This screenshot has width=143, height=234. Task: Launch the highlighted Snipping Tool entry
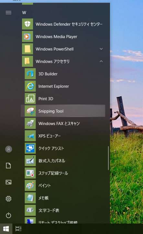coord(63,111)
